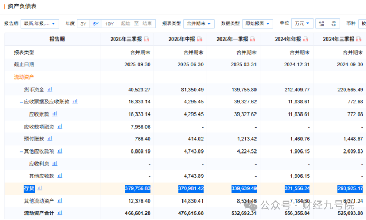Image resolution: width=366 pixels, height=220 pixels.
Task: Click the 流动资产 section heading
Action: [24, 77]
